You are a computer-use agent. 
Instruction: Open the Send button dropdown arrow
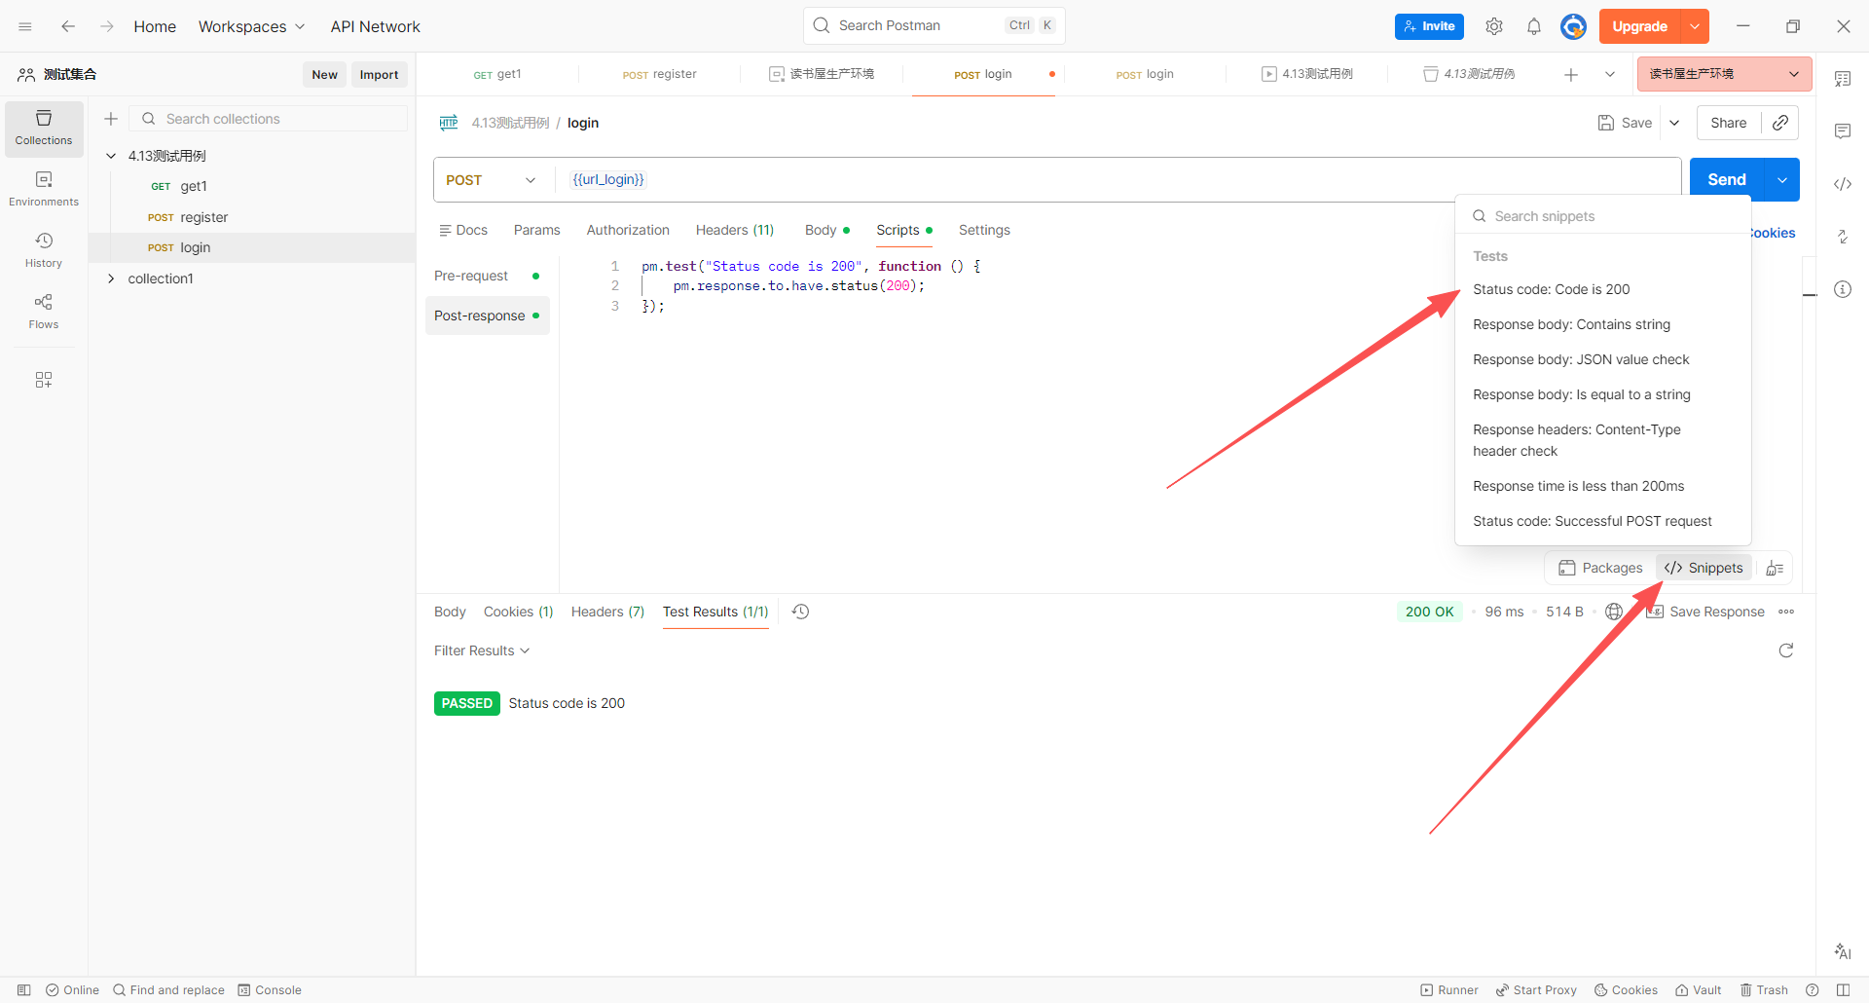click(x=1782, y=180)
